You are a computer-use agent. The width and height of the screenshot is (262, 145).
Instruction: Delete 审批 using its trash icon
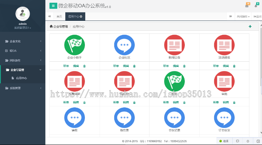coord(234,102)
